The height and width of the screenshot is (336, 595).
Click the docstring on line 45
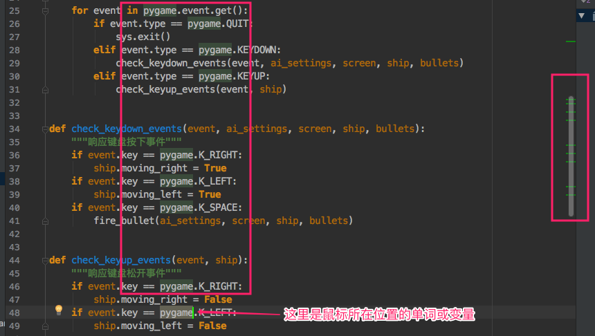coord(127,273)
